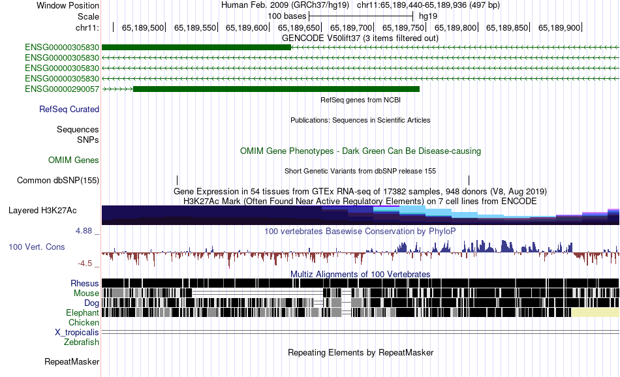
Task: Click the second ENSG00000305830 intron line
Action: pos(360,58)
